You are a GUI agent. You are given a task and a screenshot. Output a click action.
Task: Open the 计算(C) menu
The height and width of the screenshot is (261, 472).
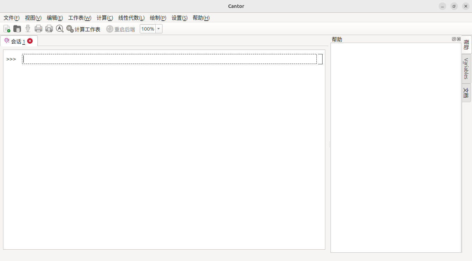(105, 18)
